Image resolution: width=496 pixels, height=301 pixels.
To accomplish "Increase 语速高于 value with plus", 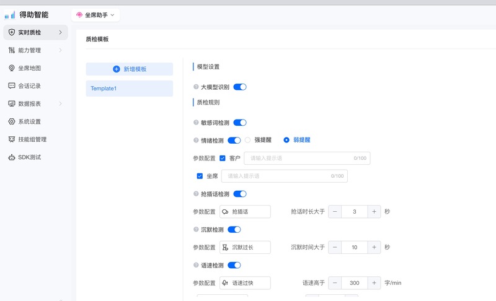I will (x=374, y=283).
